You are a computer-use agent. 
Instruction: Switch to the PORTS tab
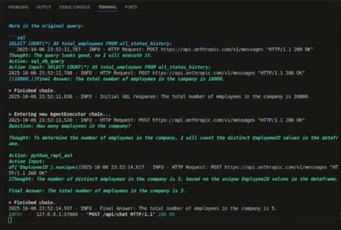tap(131, 7)
